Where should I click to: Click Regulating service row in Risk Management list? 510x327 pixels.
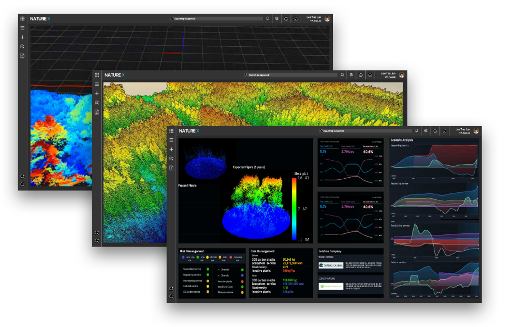(x=196, y=275)
